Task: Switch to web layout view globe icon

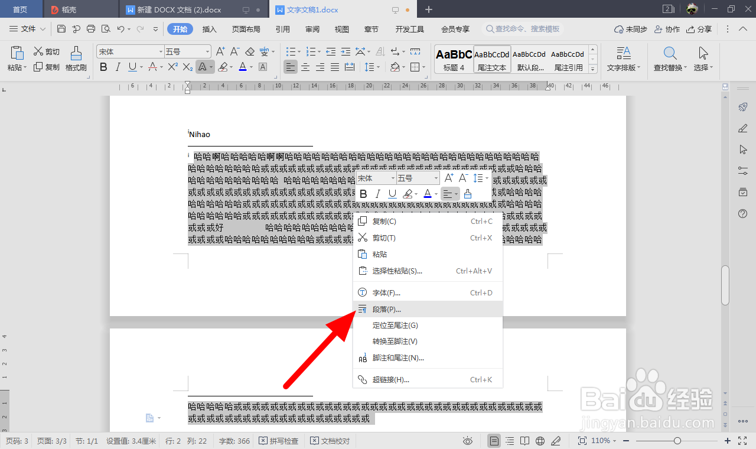Action: [540, 441]
